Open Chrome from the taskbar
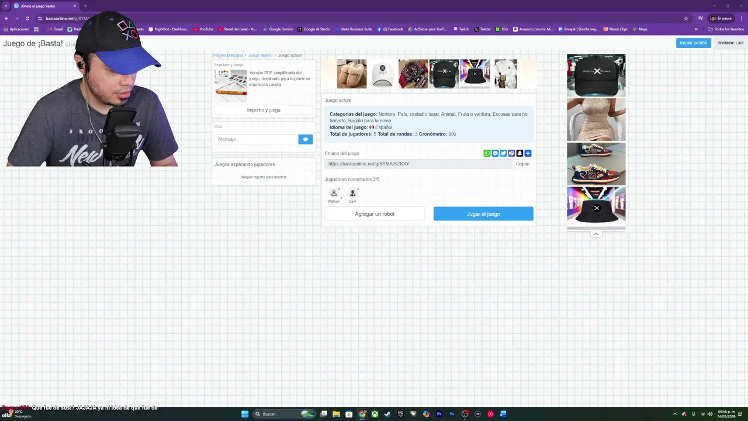The width and height of the screenshot is (748, 421). tap(362, 414)
